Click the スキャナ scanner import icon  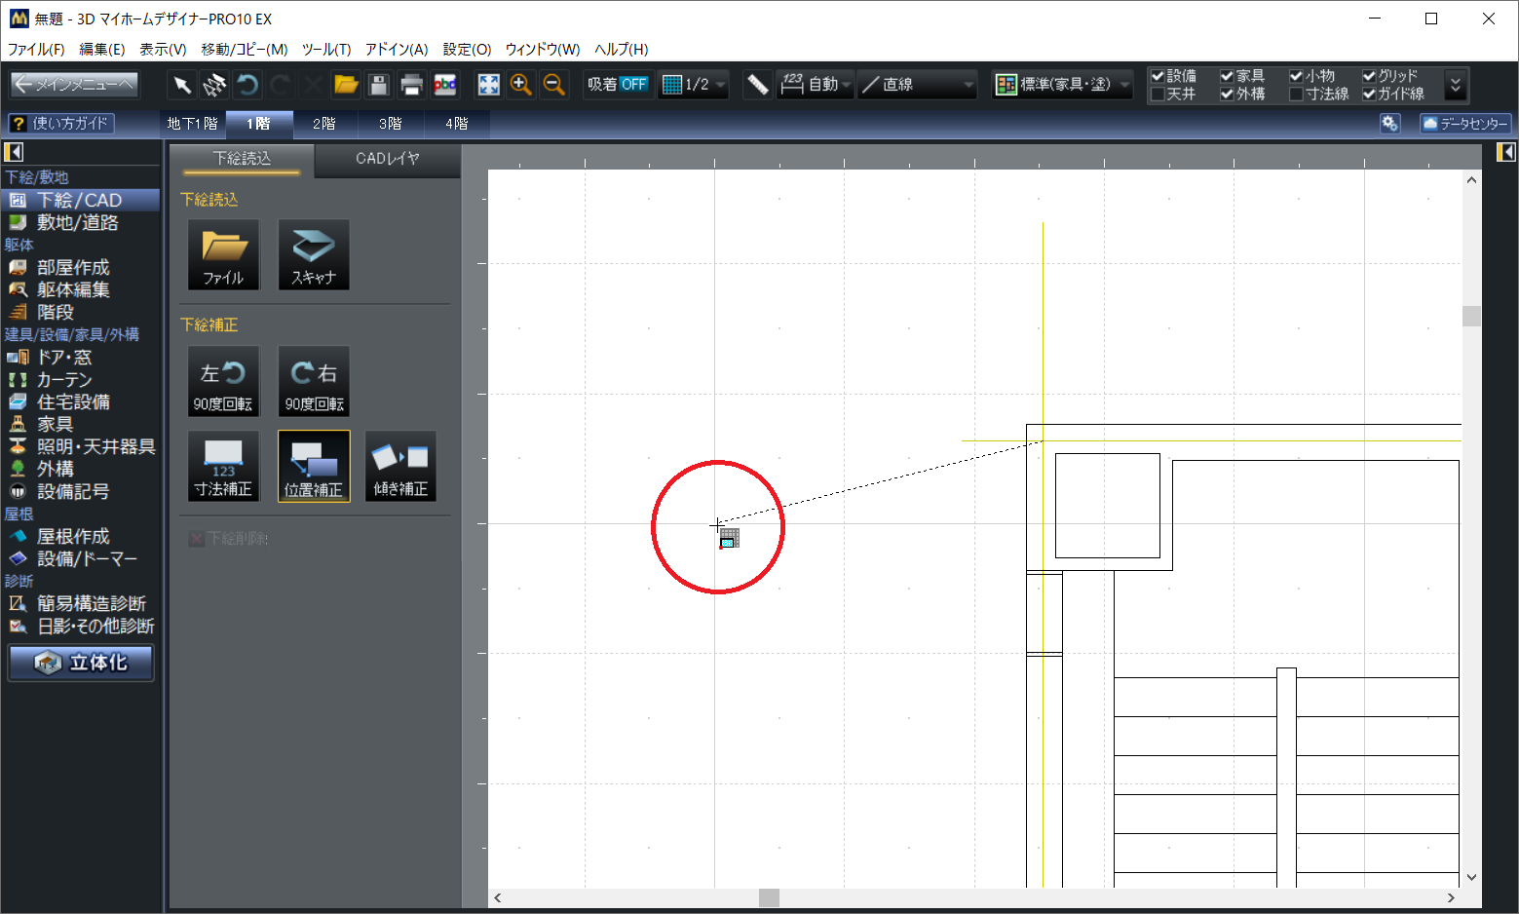tap(313, 254)
